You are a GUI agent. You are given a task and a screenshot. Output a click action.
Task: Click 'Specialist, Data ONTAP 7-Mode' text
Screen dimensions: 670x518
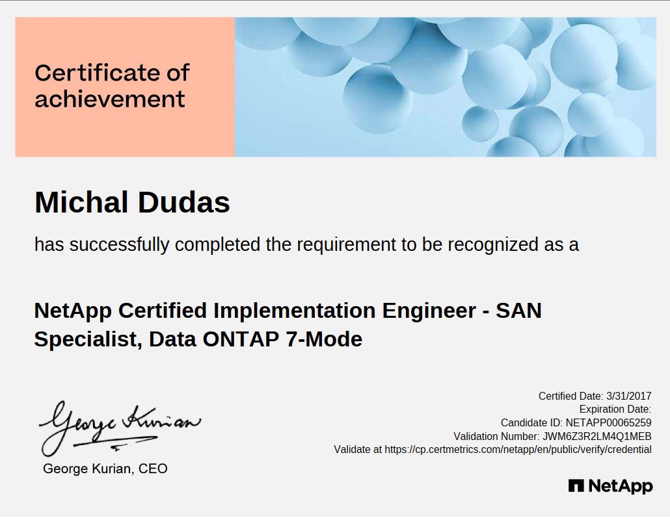(x=198, y=339)
